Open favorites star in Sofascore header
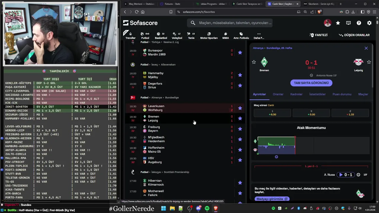This screenshot has height=213, width=379. pyautogui.click(x=338, y=23)
